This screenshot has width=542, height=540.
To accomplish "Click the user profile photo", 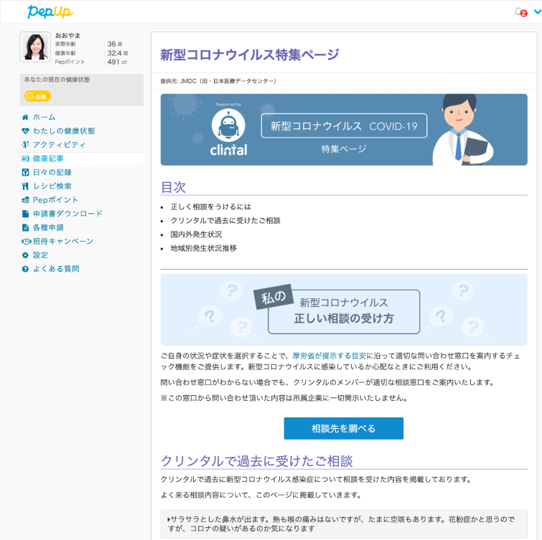I will click(35, 47).
